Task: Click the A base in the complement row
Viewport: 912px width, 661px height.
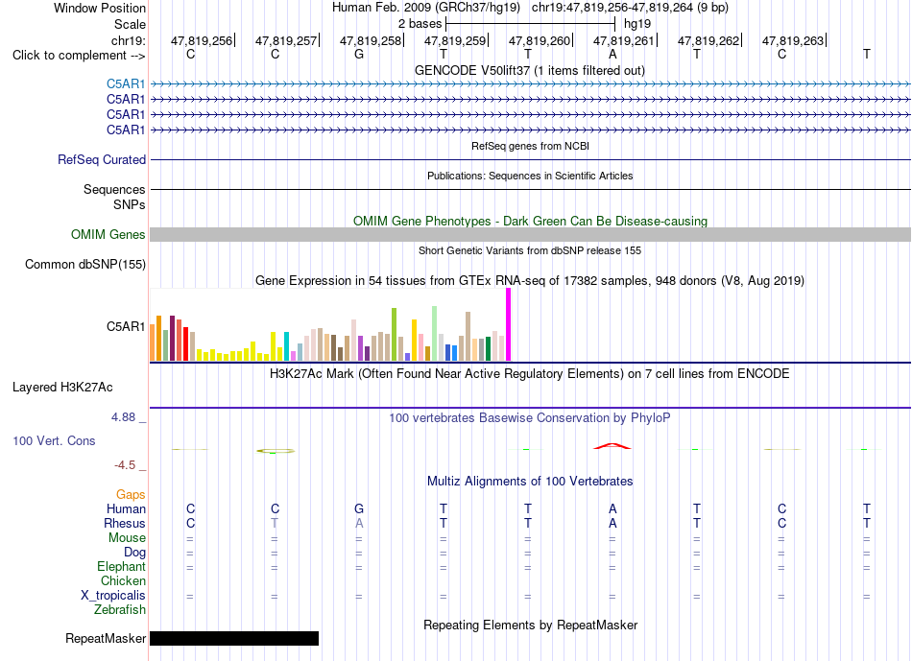Action: 612,54
